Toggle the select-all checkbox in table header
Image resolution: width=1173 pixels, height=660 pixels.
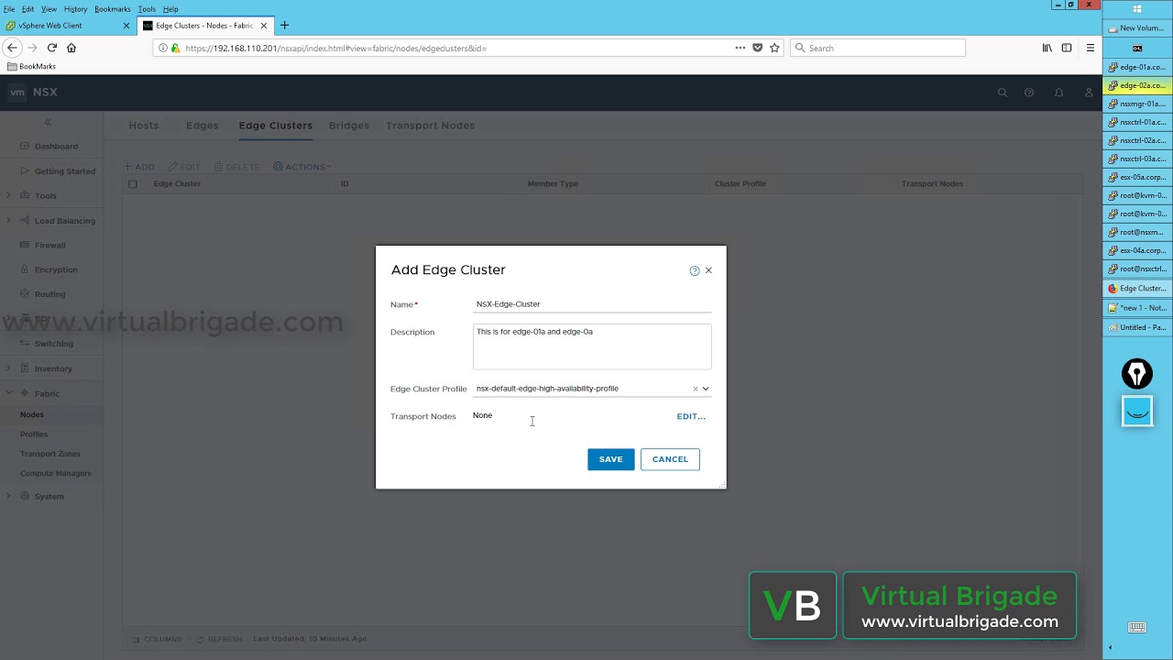tap(133, 184)
